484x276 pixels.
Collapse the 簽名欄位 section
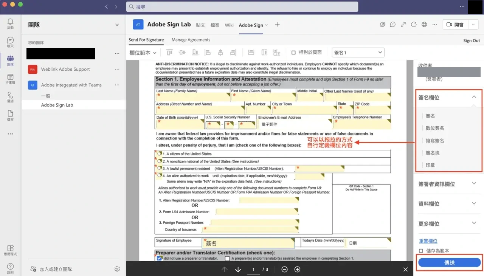coord(474,97)
